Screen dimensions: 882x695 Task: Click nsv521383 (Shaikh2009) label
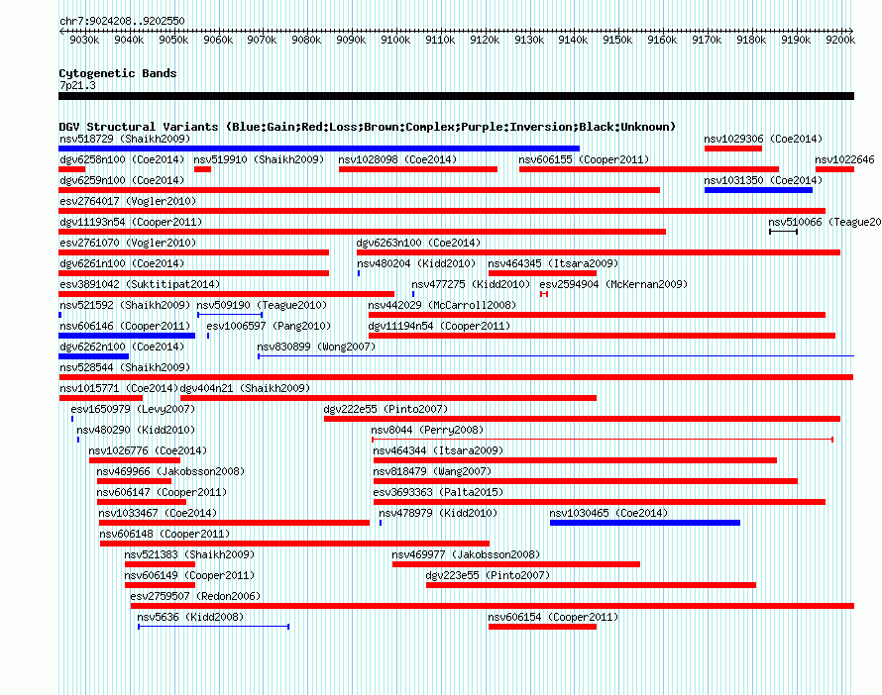click(x=189, y=554)
